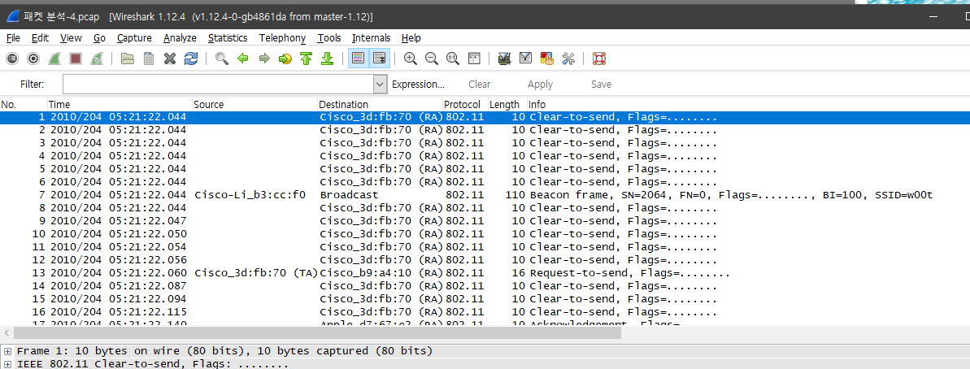The image size is (970, 369).
Task: Click scroll-left arrow of packet list
Action: coord(7,332)
